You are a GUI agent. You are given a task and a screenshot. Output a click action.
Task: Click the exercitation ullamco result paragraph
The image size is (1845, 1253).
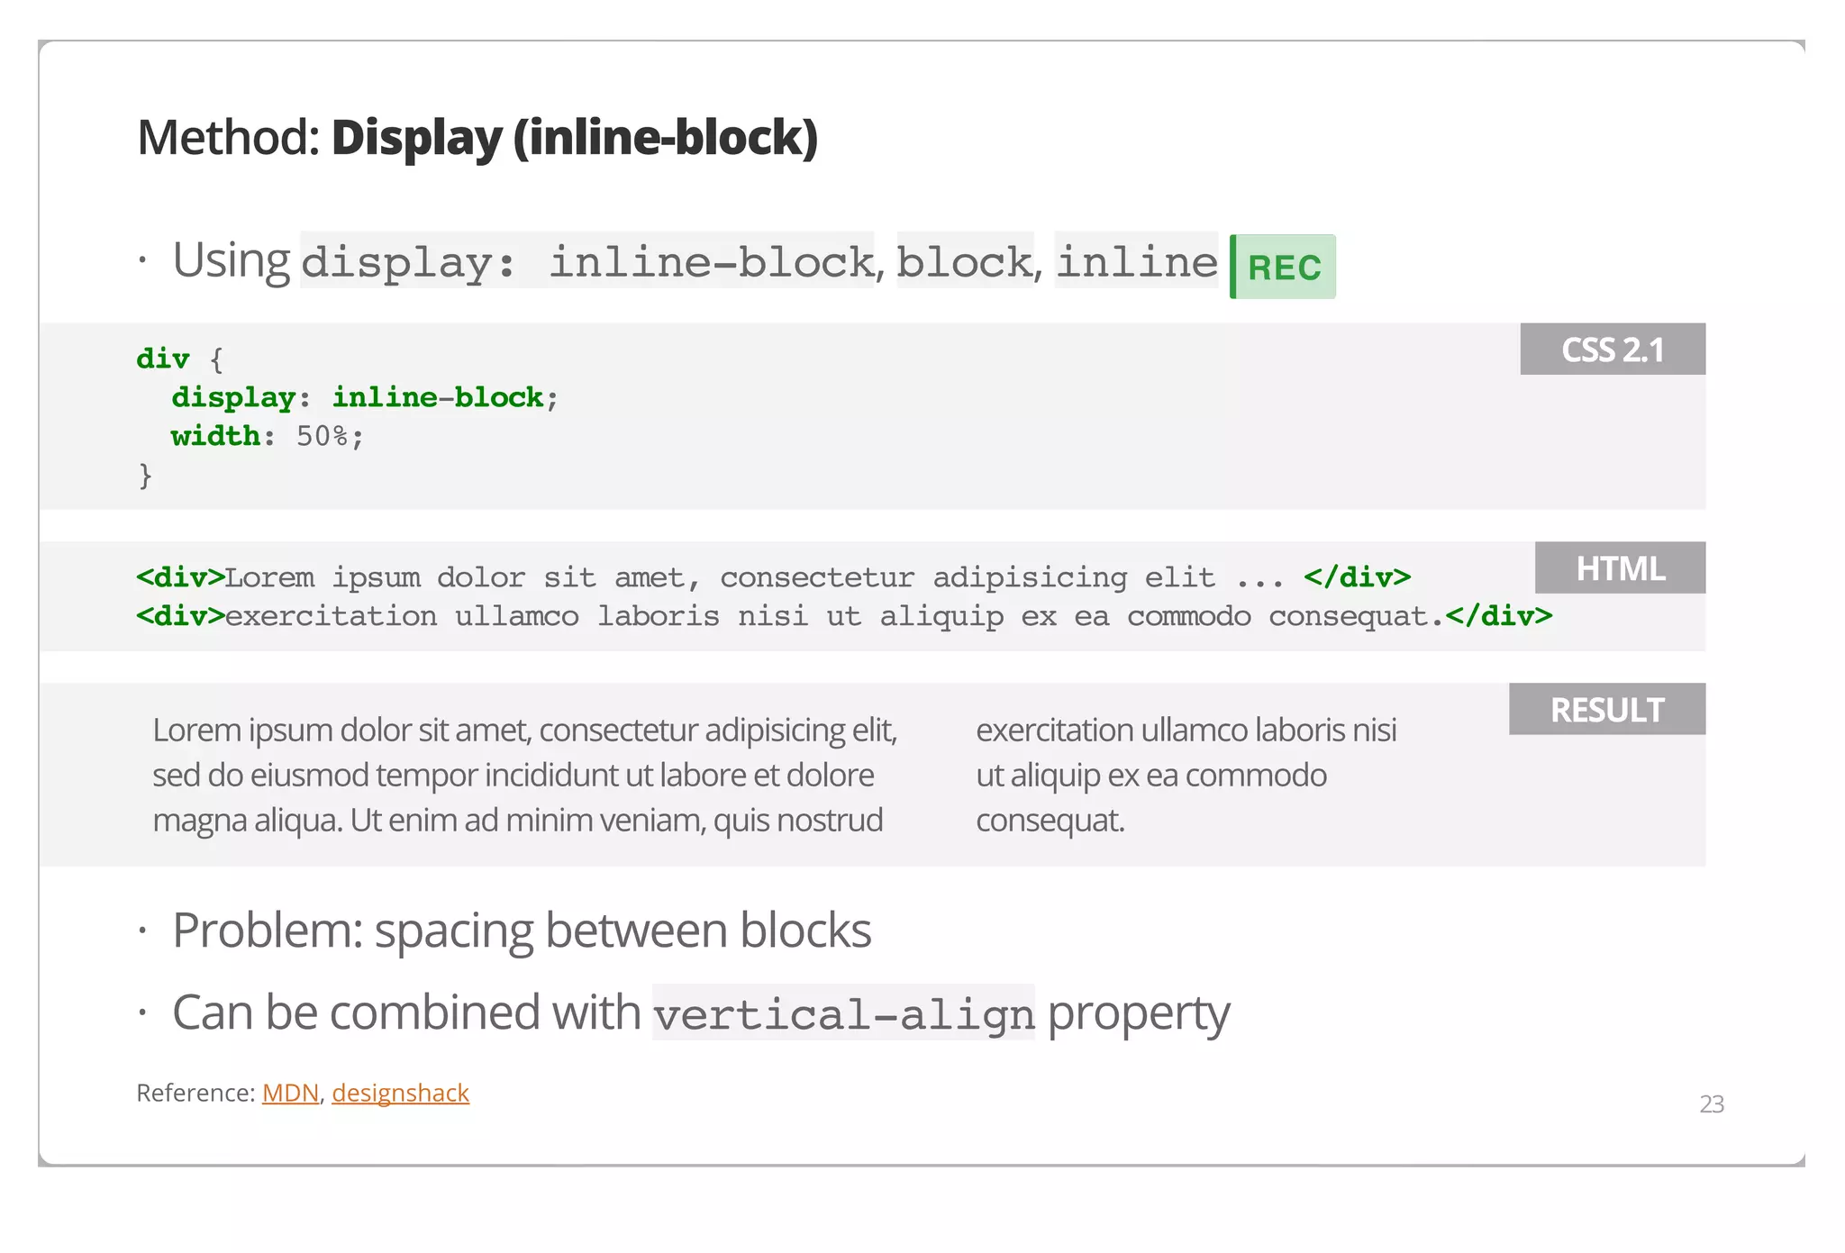1186,775
